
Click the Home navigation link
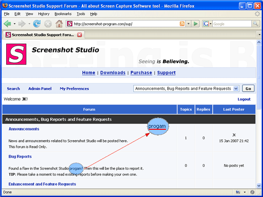coord(88,73)
